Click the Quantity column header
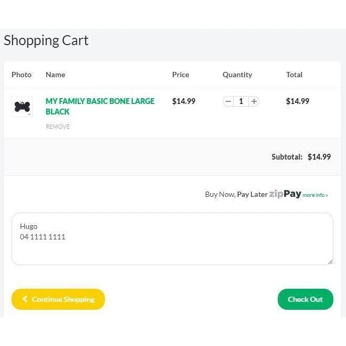 coord(237,75)
